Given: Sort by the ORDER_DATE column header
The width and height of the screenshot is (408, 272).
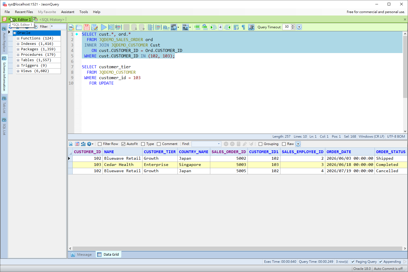Looking at the screenshot, I should (x=350, y=152).
